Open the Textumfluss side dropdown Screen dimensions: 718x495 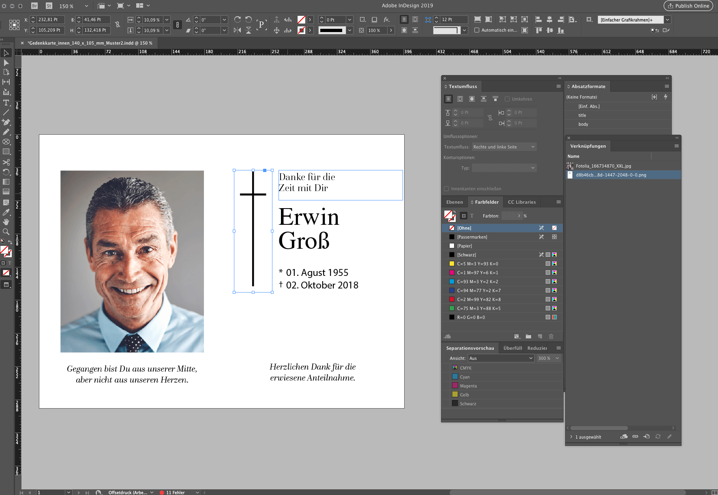click(504, 147)
